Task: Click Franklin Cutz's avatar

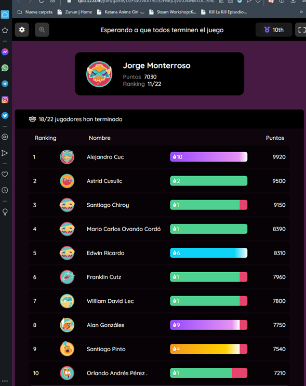Action: pyautogui.click(x=67, y=277)
